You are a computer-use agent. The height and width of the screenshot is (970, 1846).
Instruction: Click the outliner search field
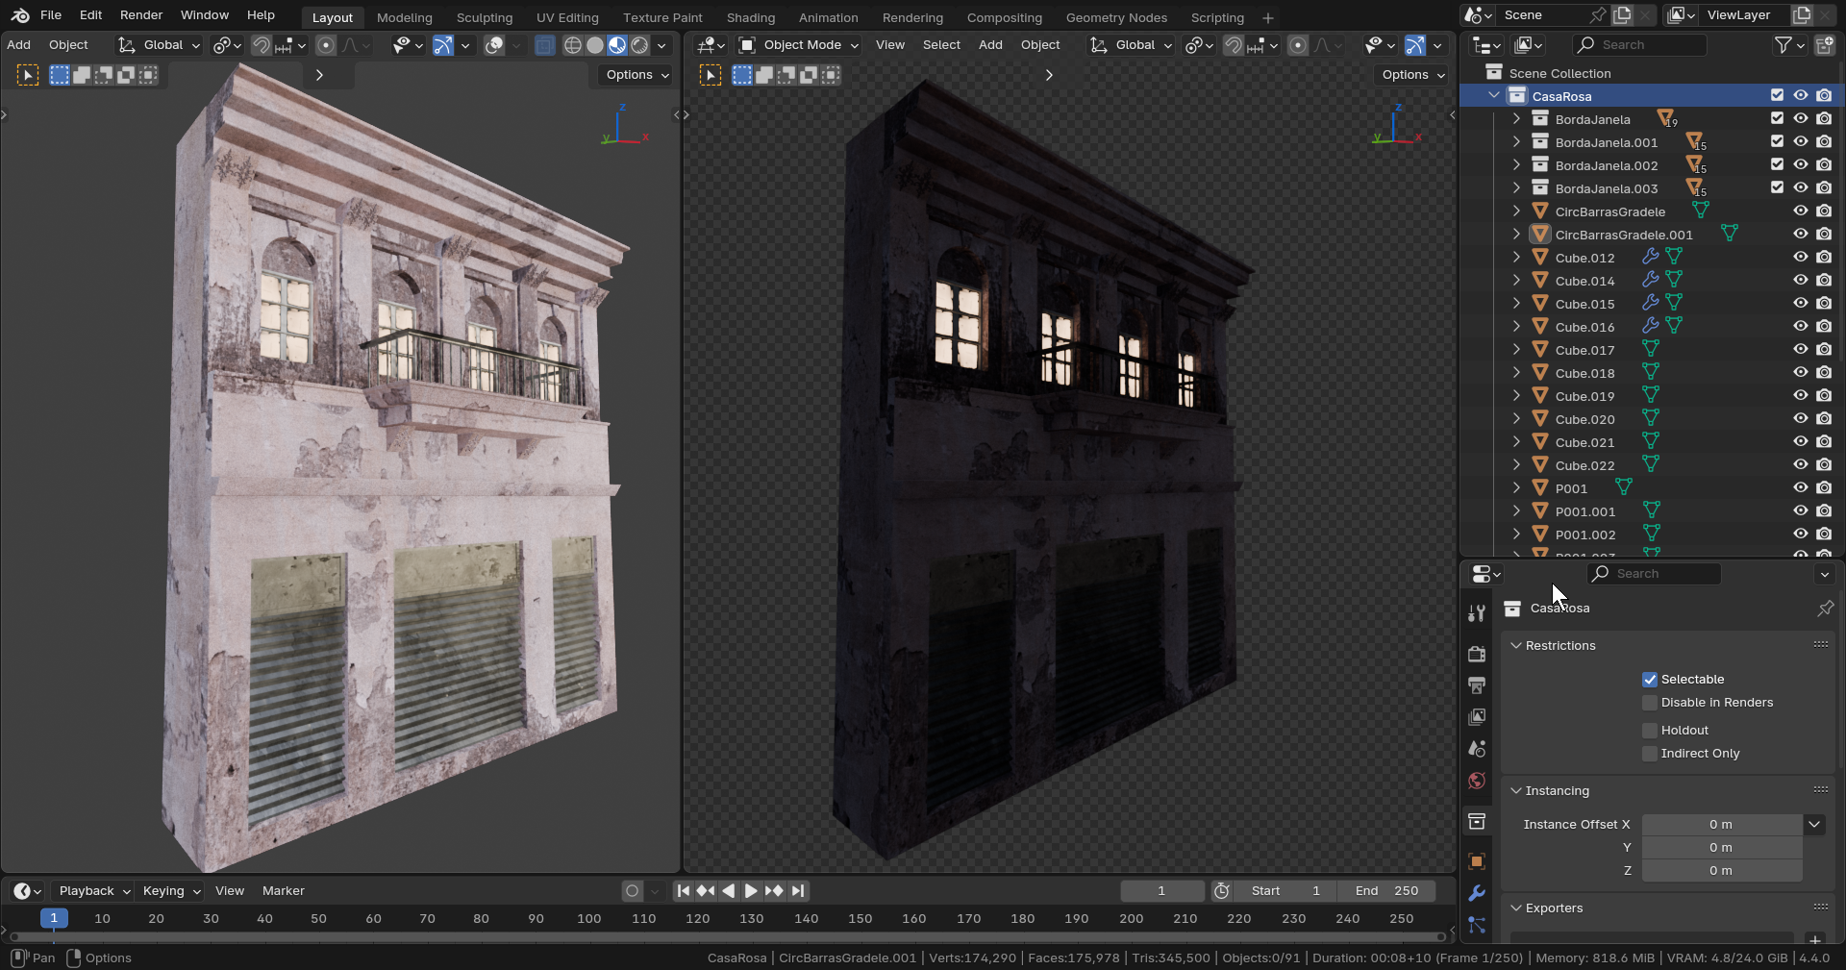[x=1640, y=45]
